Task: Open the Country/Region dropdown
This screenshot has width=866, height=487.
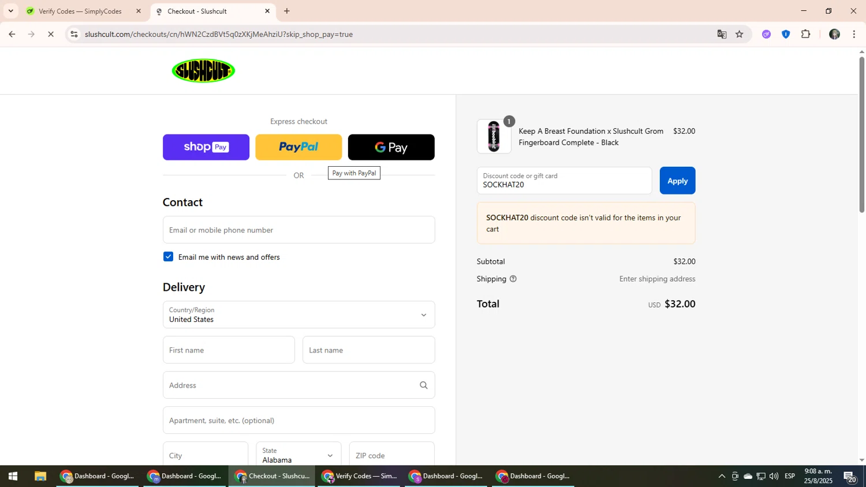Action: click(298, 314)
